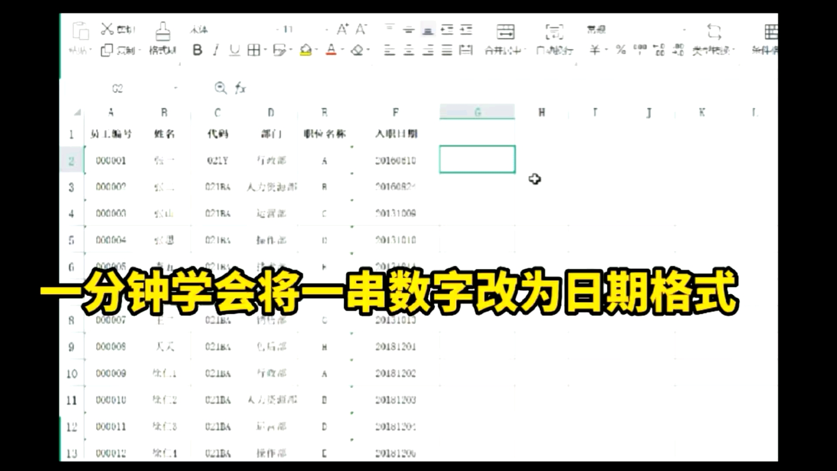
Task: Click the decrease decimal places icon
Action: click(678, 50)
